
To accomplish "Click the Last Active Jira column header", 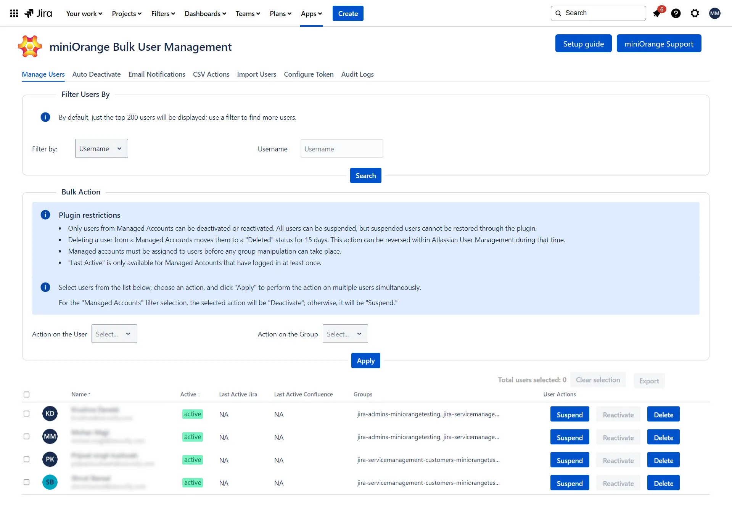I will tap(238, 394).
